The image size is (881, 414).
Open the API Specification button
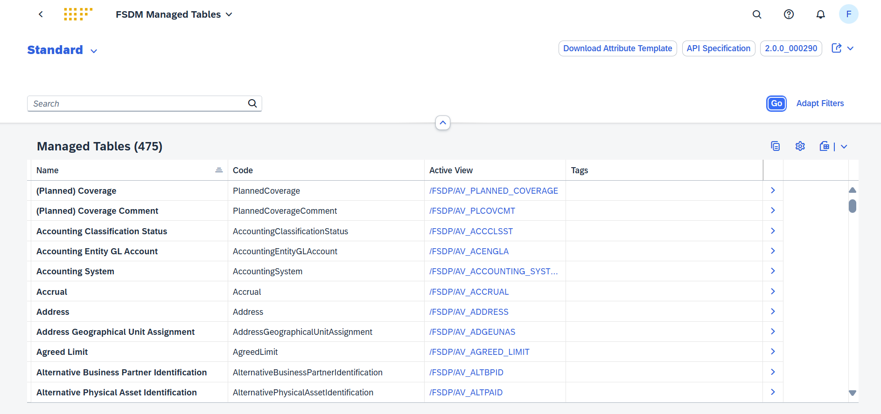[718, 48]
